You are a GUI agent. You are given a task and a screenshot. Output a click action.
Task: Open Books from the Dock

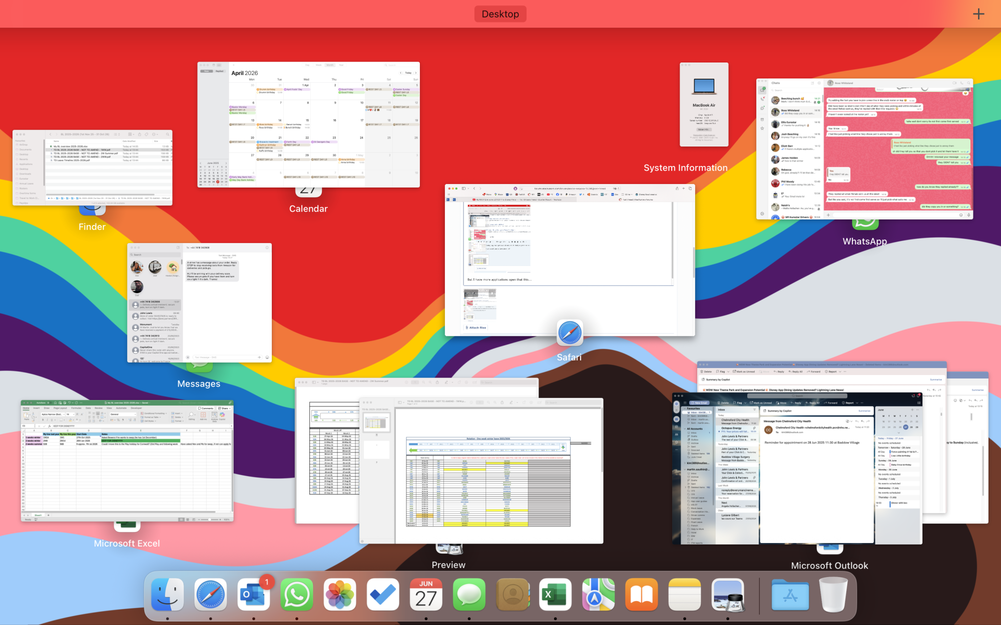pos(642,595)
